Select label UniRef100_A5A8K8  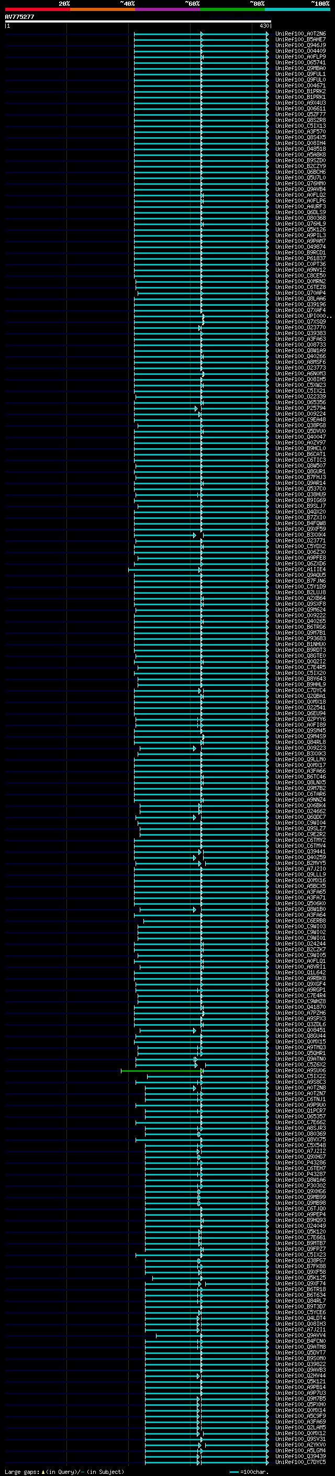[300, 154]
